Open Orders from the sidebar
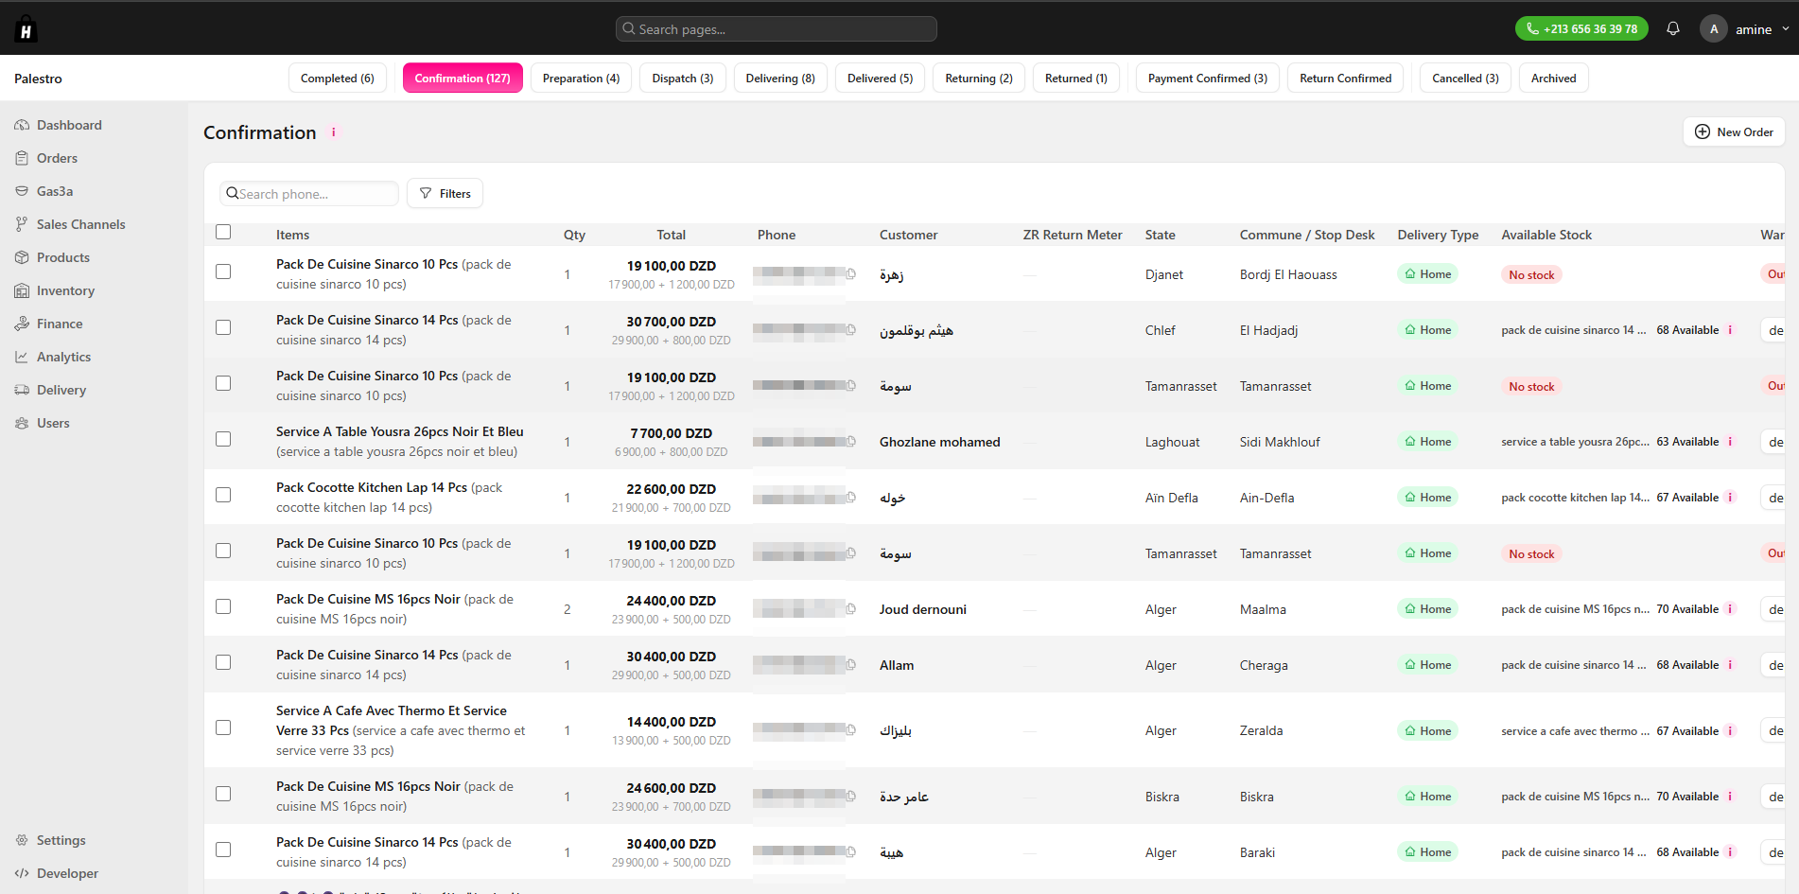 click(57, 158)
